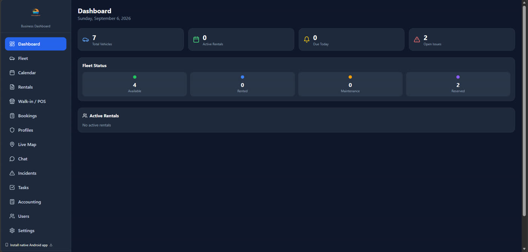Click the Settings gear icon in sidebar
The width and height of the screenshot is (528, 252).
[x=12, y=230]
